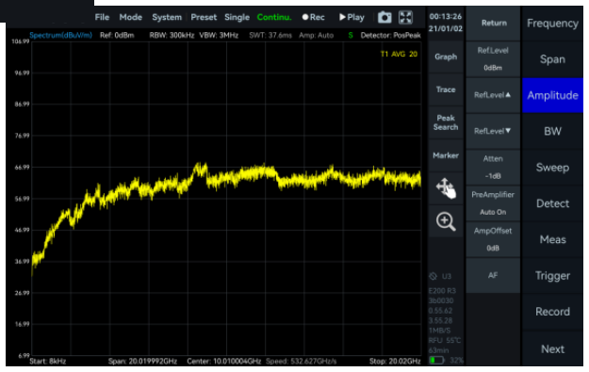589x372 pixels.
Task: Start recording with Rec button
Action: (x=313, y=17)
